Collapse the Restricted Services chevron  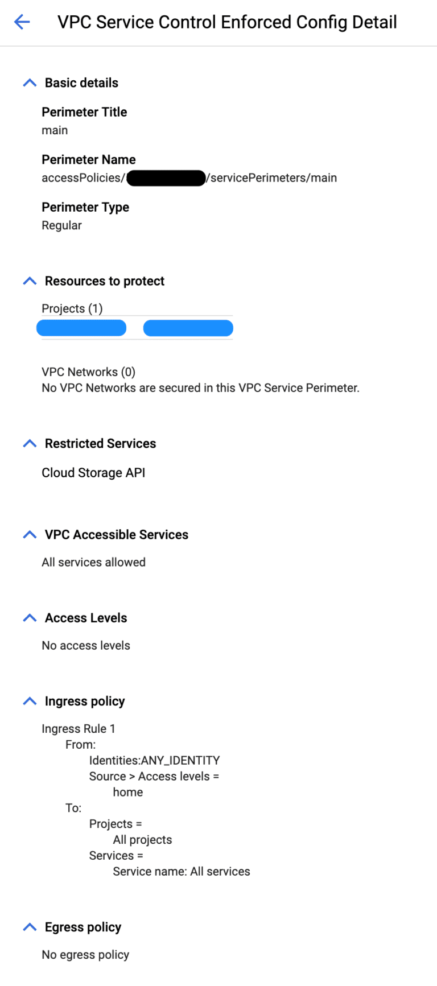click(29, 443)
